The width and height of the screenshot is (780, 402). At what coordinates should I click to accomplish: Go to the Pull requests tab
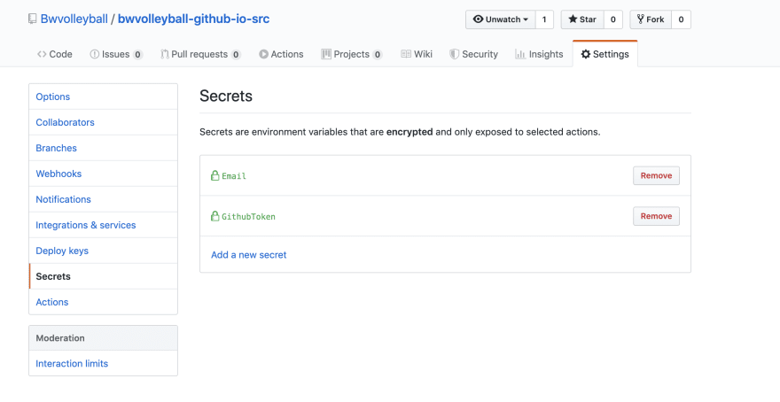(200, 54)
